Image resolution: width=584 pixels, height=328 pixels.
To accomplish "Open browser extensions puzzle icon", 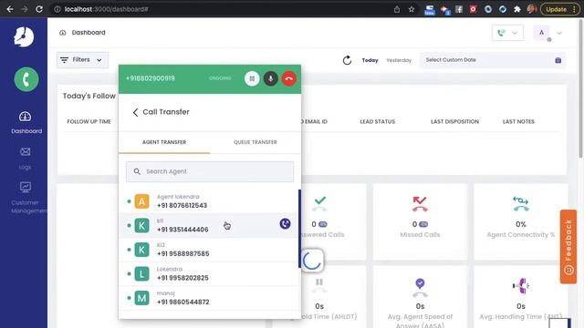I will pyautogui.click(x=517, y=9).
